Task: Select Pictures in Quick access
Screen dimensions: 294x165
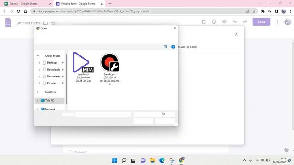Action: (x=51, y=83)
